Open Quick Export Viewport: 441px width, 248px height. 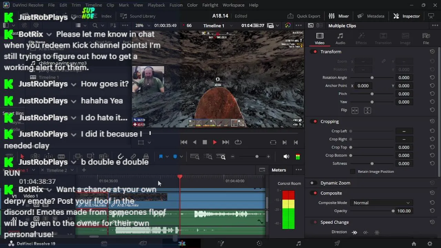point(304,16)
